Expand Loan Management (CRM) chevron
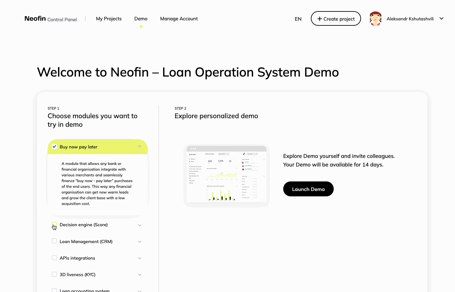Image resolution: width=455 pixels, height=292 pixels. tap(140, 241)
